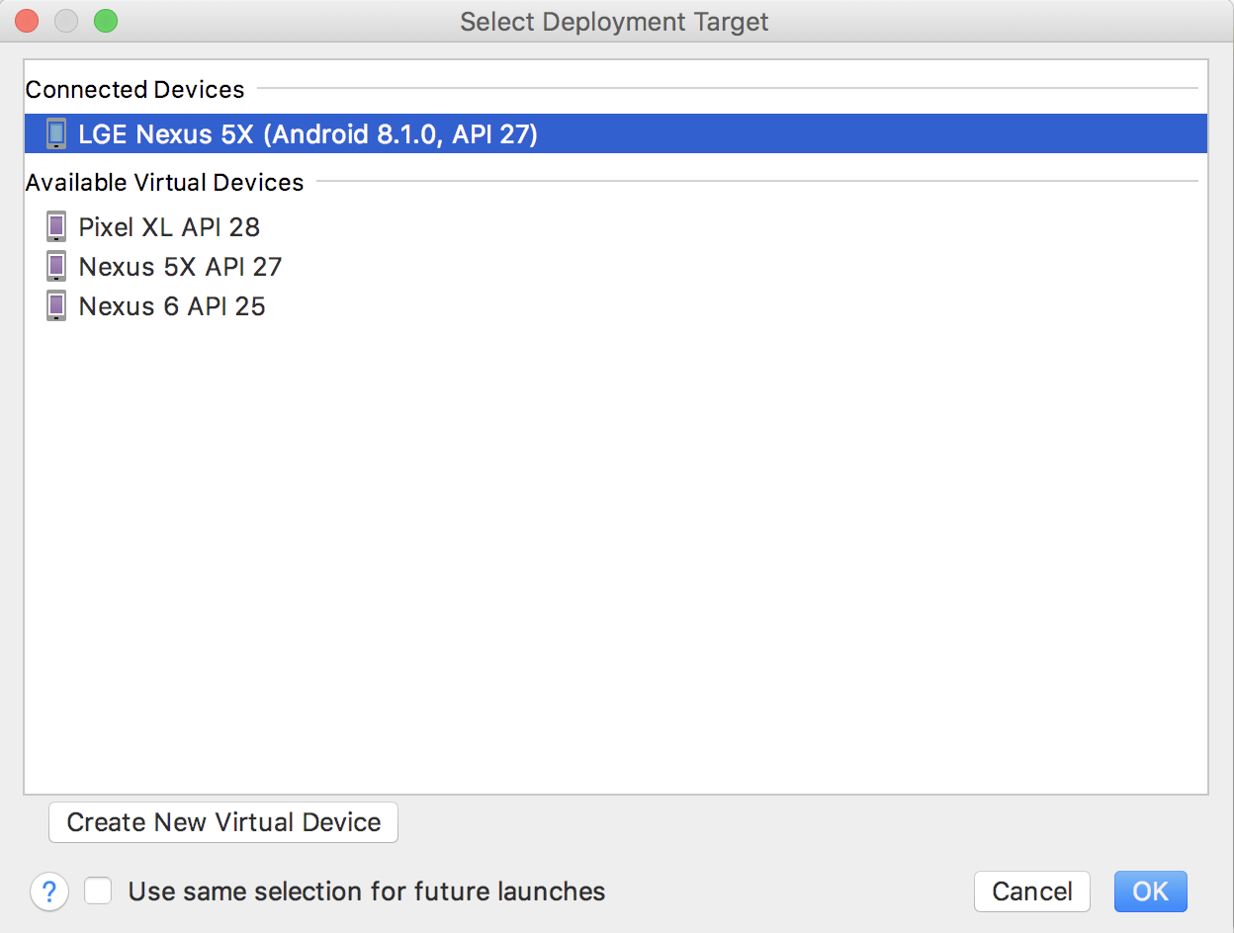Select Nexus 6 API 25 emulator entry
This screenshot has width=1234, height=933.
[172, 305]
